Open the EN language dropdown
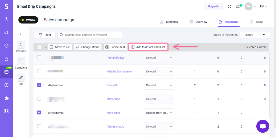 tap(263, 6)
